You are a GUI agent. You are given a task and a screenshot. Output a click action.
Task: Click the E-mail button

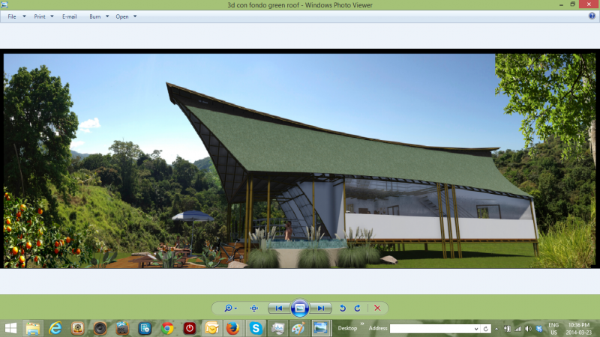click(69, 16)
